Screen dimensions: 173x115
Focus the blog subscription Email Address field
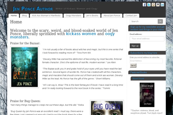coord(146,61)
